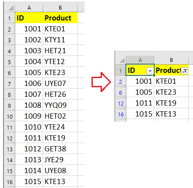Select column B header in filtered sheet
Screen dimensions: 193x188
(x=171, y=60)
